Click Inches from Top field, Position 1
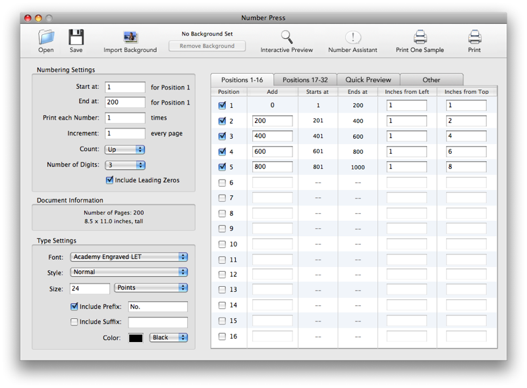 (x=466, y=105)
